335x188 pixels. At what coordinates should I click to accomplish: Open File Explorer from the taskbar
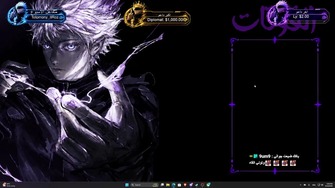[168, 185]
